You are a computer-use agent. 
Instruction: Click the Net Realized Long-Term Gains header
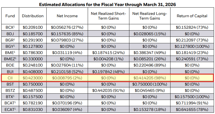[150, 16]
